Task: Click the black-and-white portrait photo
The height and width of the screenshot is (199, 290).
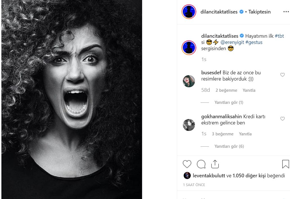Action: point(72,99)
